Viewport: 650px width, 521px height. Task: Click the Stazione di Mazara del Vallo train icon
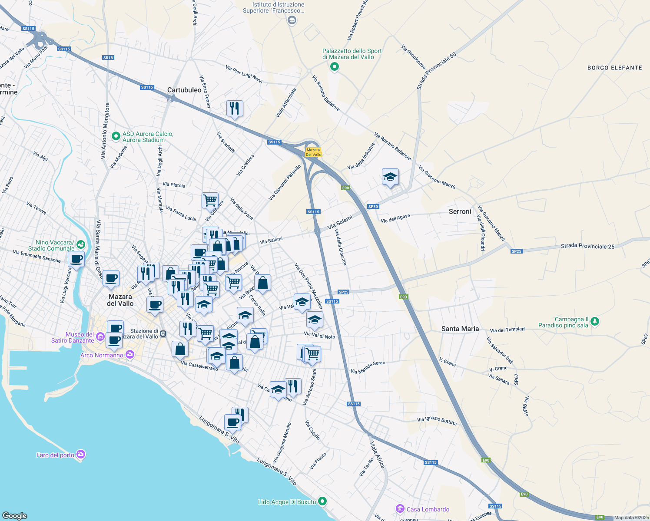coord(163,333)
